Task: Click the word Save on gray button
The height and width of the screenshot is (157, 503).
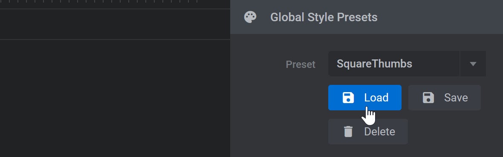Action: 456,98
